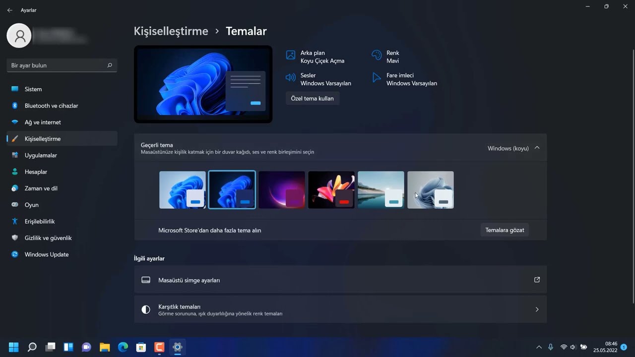The width and height of the screenshot is (635, 357).
Task: Open Chat app on taskbar
Action: [x=86, y=347]
